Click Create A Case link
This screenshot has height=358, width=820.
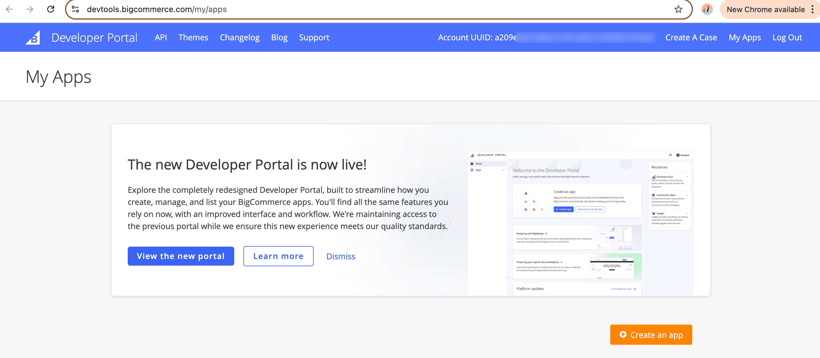[x=691, y=37]
